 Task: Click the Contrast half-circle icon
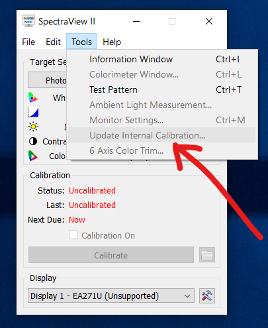(x=33, y=141)
